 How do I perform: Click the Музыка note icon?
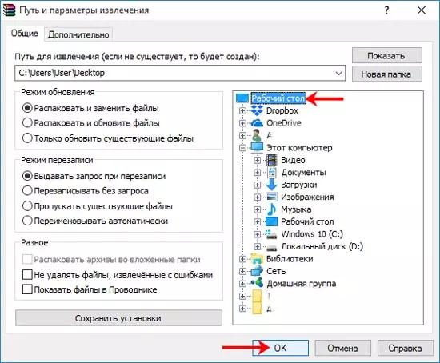coord(272,209)
